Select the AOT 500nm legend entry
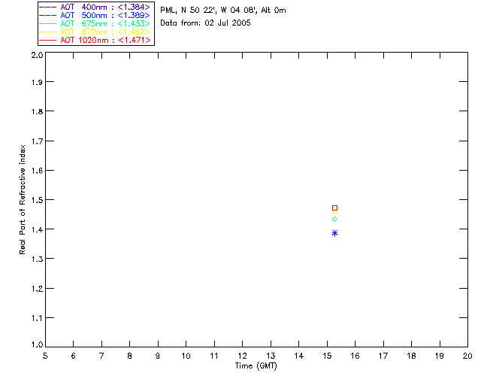 pos(95,15)
